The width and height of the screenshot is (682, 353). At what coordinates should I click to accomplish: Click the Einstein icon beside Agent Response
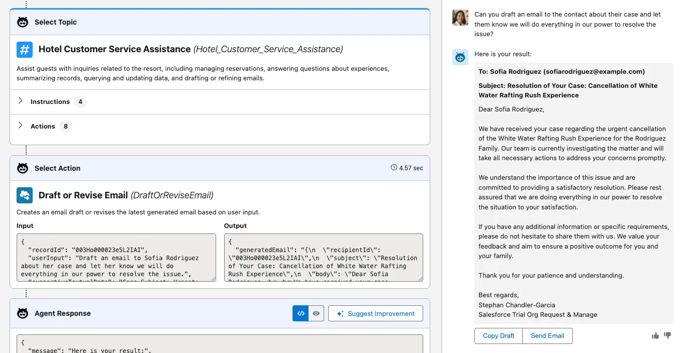[x=23, y=313]
